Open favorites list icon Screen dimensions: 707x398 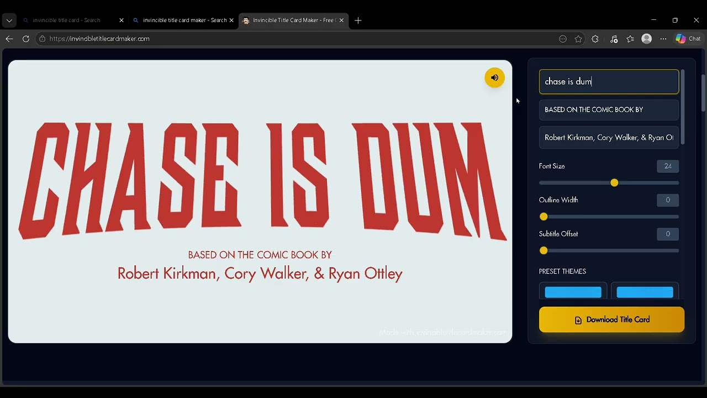[x=630, y=39]
